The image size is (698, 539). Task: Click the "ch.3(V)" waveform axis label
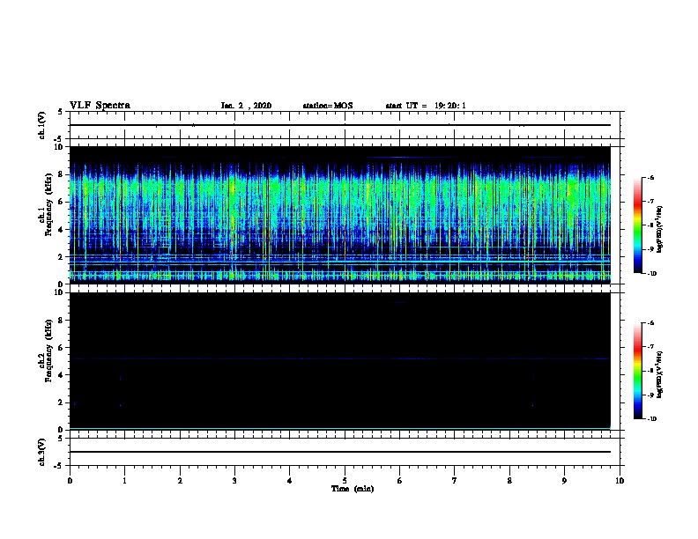point(42,452)
